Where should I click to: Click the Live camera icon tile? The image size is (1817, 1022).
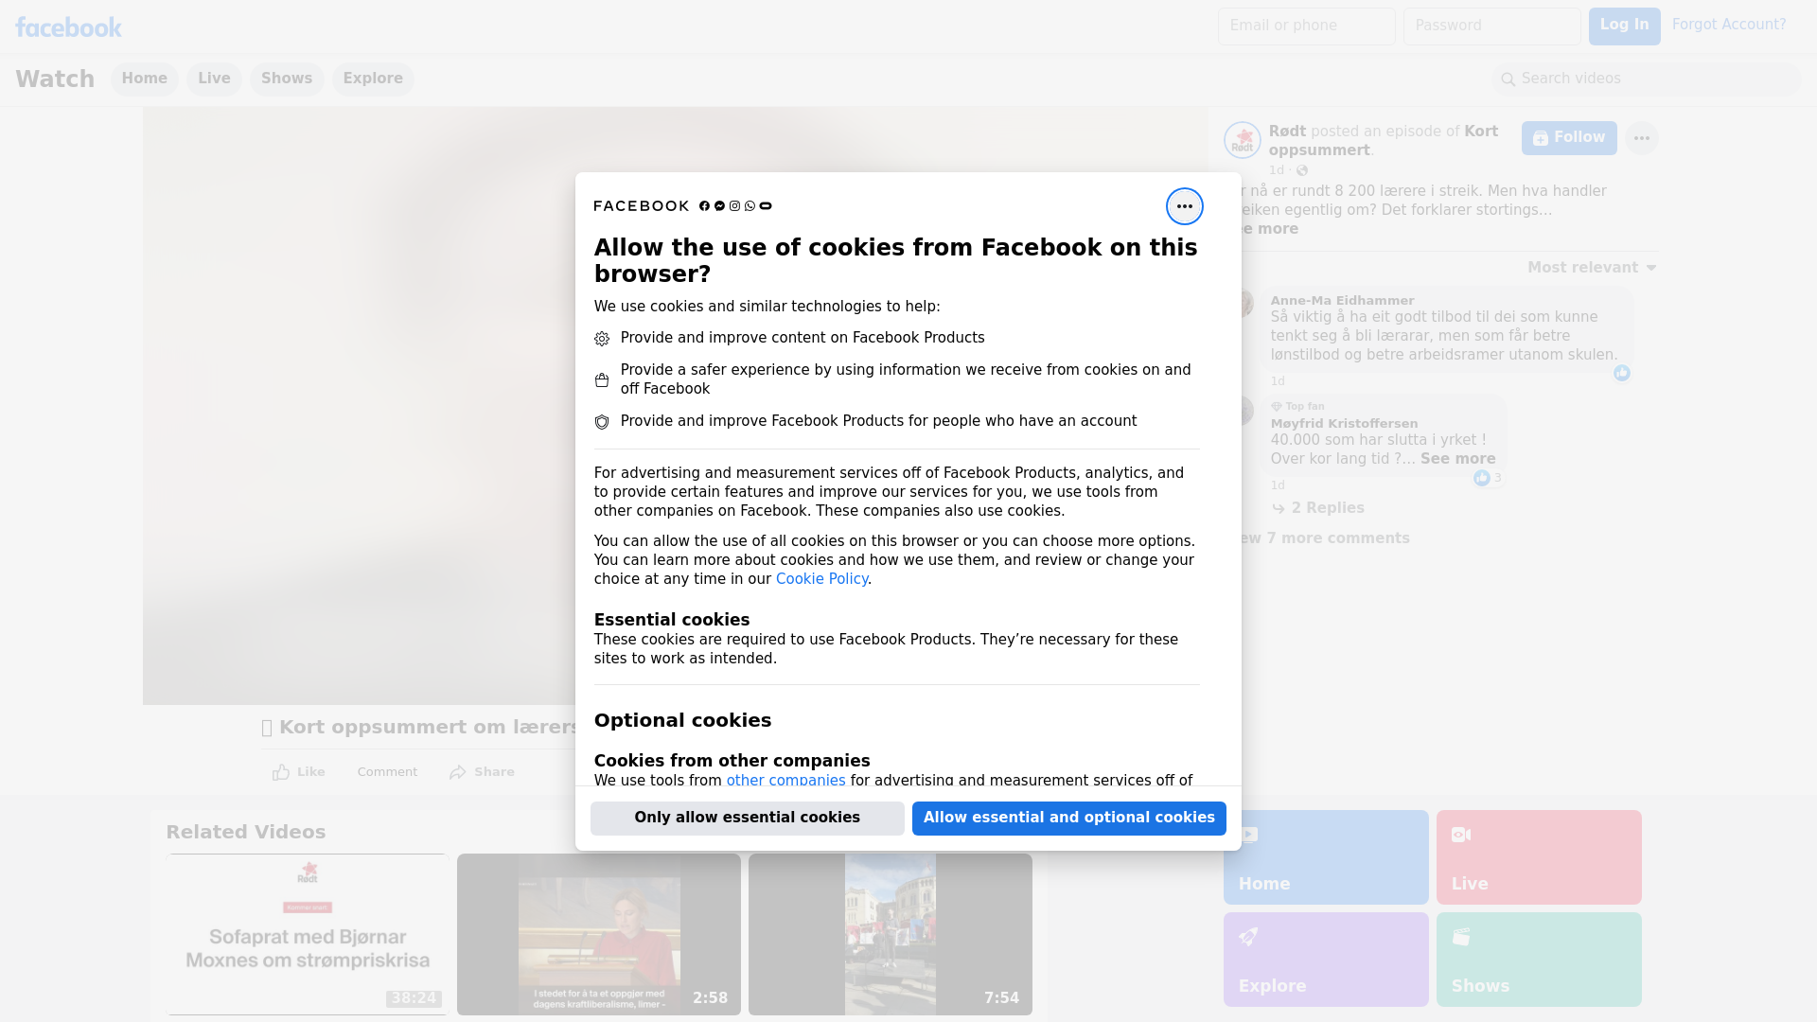click(x=1539, y=856)
